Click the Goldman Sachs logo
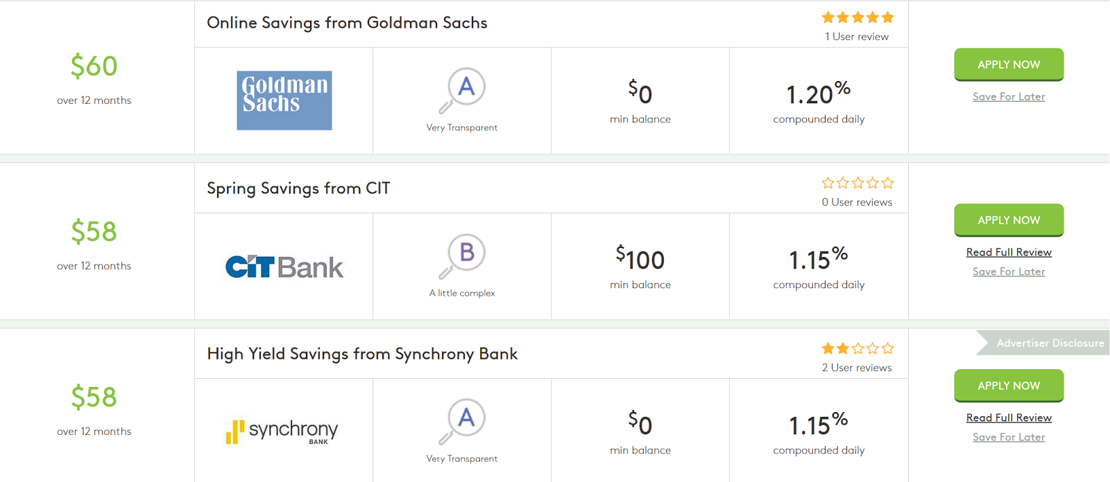The image size is (1110, 482). click(284, 100)
